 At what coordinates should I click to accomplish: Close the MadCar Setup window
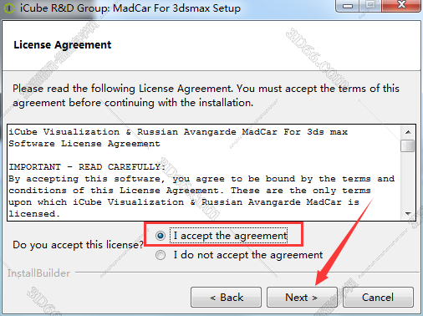click(x=401, y=5)
